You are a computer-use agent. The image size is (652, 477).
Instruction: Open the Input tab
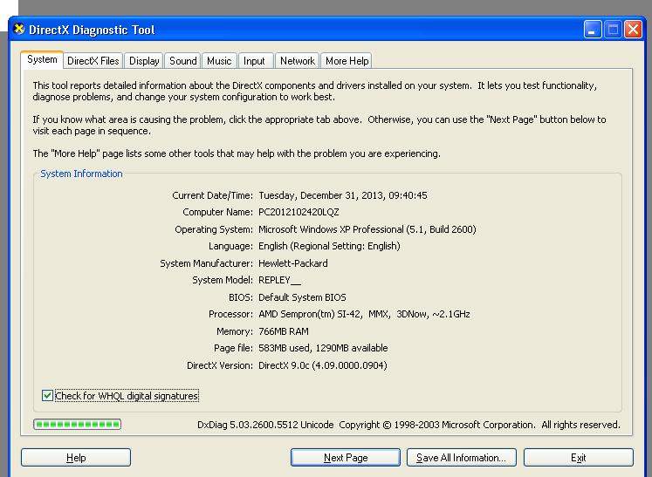[x=254, y=61]
